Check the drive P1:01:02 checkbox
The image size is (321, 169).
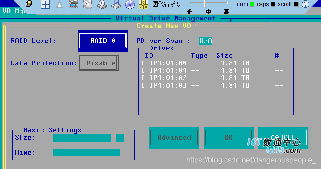pos(146,78)
